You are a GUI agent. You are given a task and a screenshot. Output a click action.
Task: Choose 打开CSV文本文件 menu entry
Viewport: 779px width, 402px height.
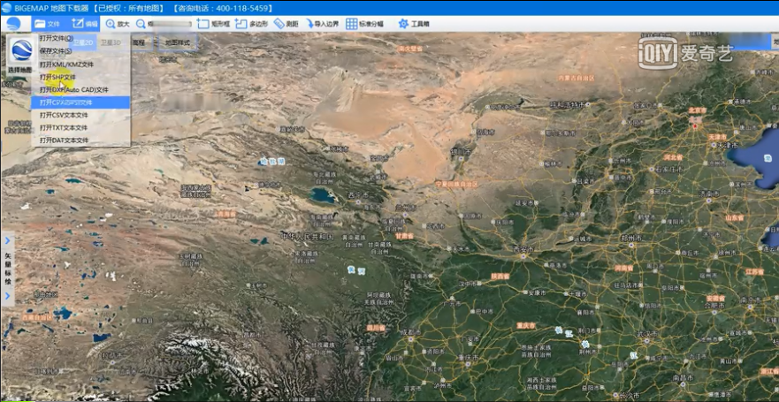click(81, 115)
